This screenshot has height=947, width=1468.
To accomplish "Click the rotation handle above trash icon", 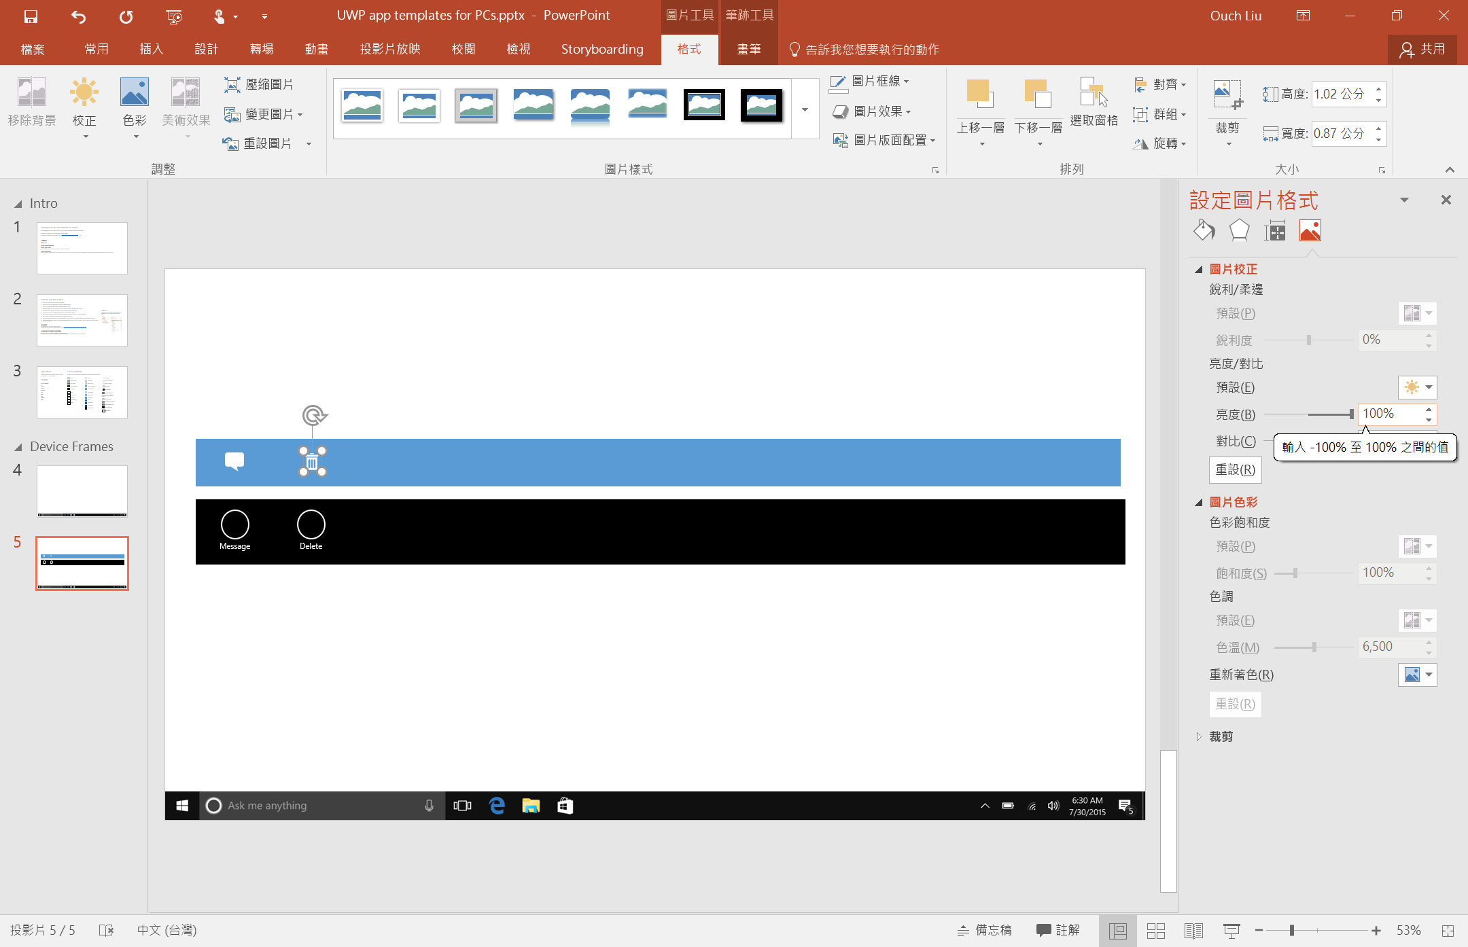I will (x=314, y=414).
